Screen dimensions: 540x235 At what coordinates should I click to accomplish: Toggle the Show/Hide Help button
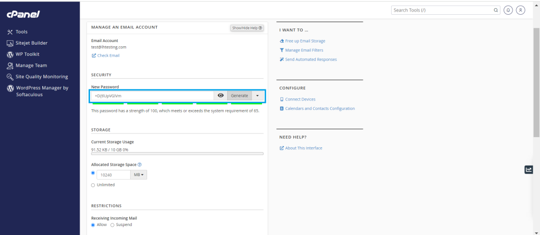247,28
